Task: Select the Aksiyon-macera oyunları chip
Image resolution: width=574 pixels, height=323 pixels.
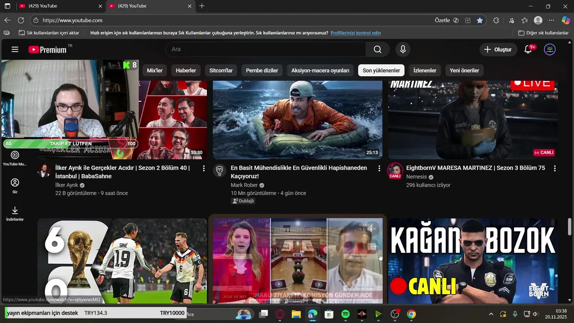Action: (320, 70)
